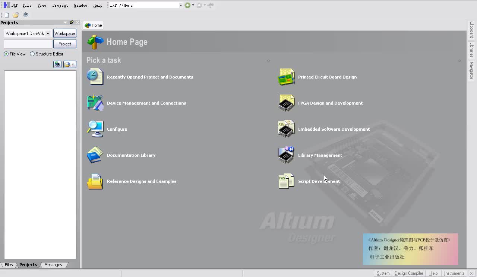Close the Projects panel

(x=77, y=23)
